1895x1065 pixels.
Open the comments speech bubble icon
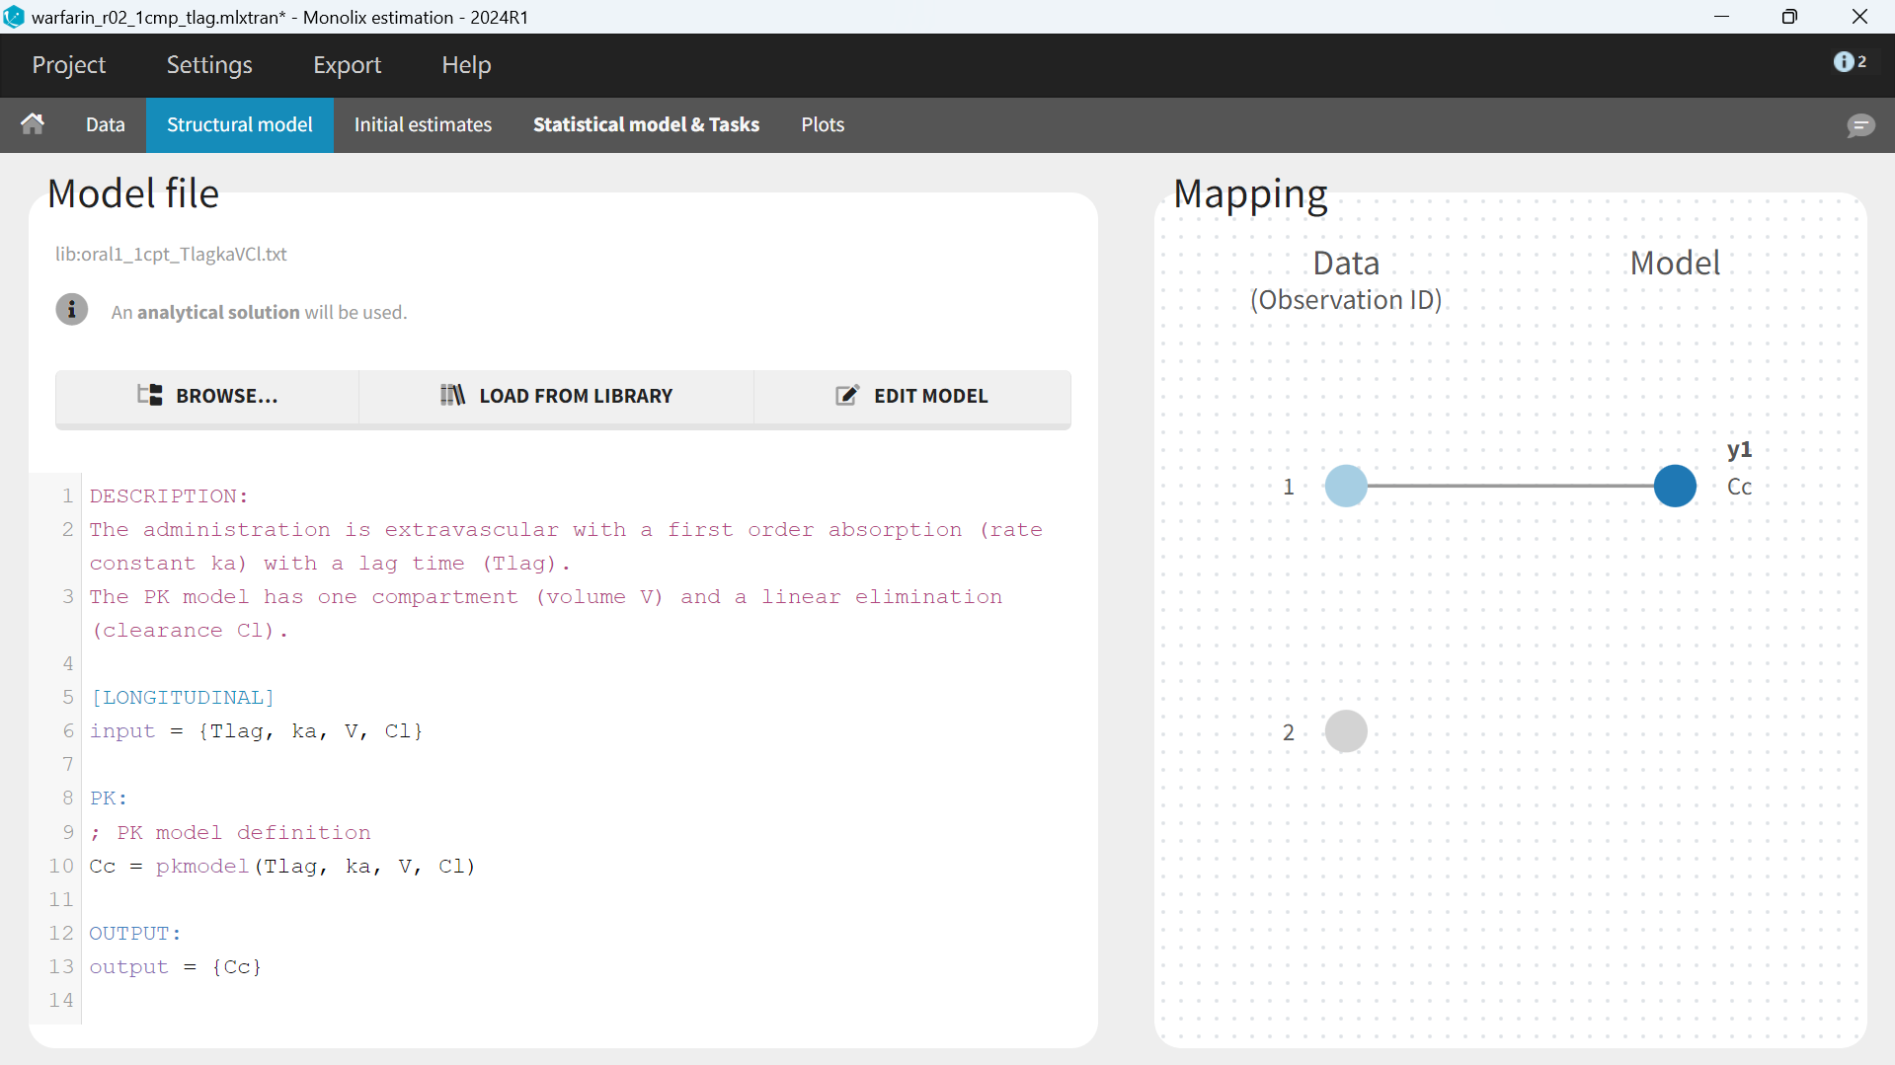coord(1860,125)
